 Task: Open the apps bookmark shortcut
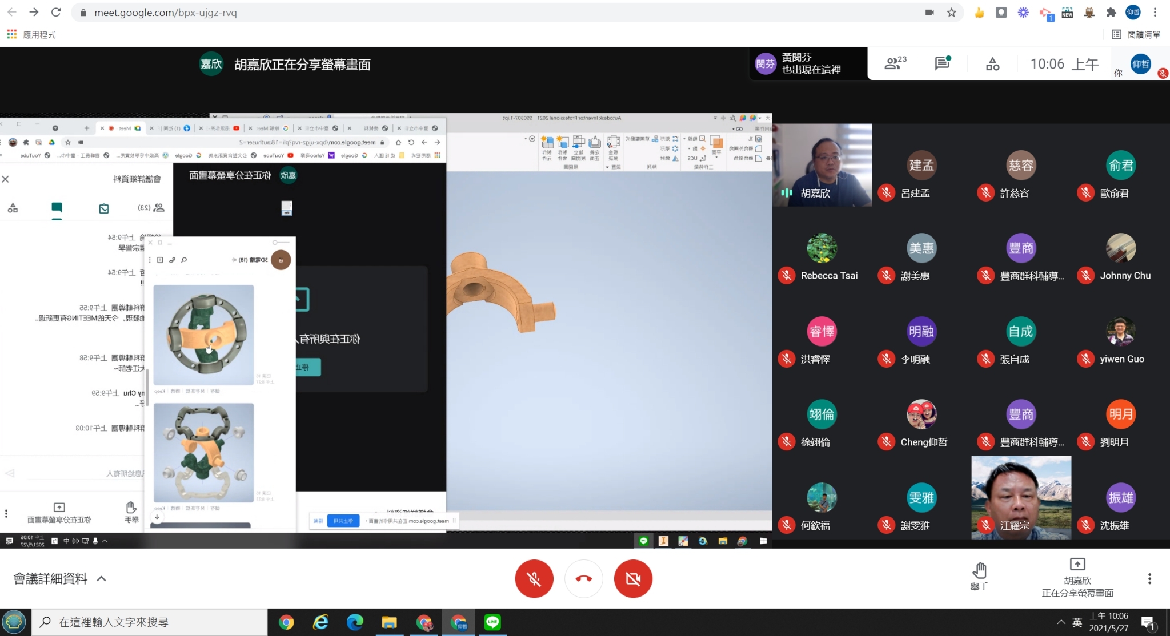31,35
